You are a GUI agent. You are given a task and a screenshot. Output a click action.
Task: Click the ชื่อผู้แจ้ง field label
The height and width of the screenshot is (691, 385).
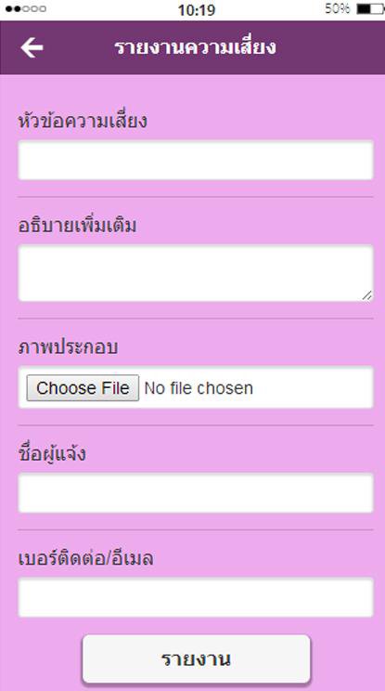point(52,454)
